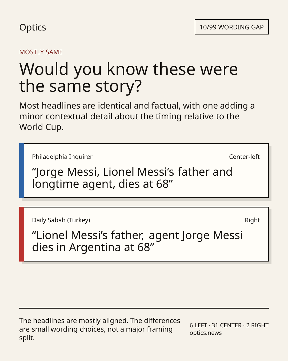Click the summary paragraph about World Cup timing
This screenshot has height=361, width=288.
point(137,116)
